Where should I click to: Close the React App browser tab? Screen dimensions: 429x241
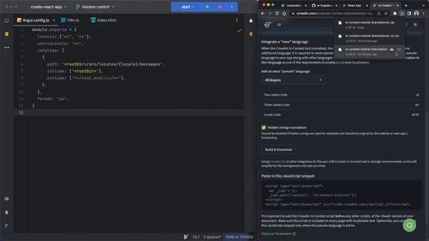(x=367, y=5)
